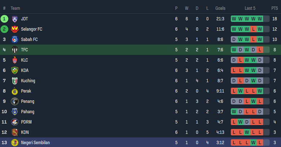Sort table by PTS column header
Screen dimensions: 281x147
tap(275, 8)
